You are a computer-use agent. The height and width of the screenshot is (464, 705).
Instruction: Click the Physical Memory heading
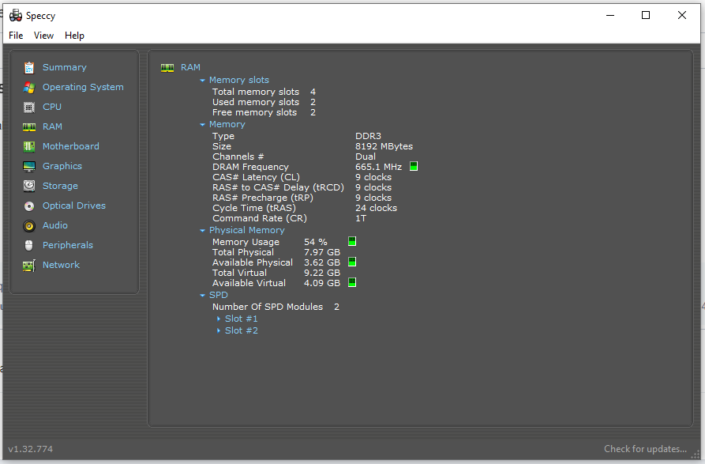[246, 231]
